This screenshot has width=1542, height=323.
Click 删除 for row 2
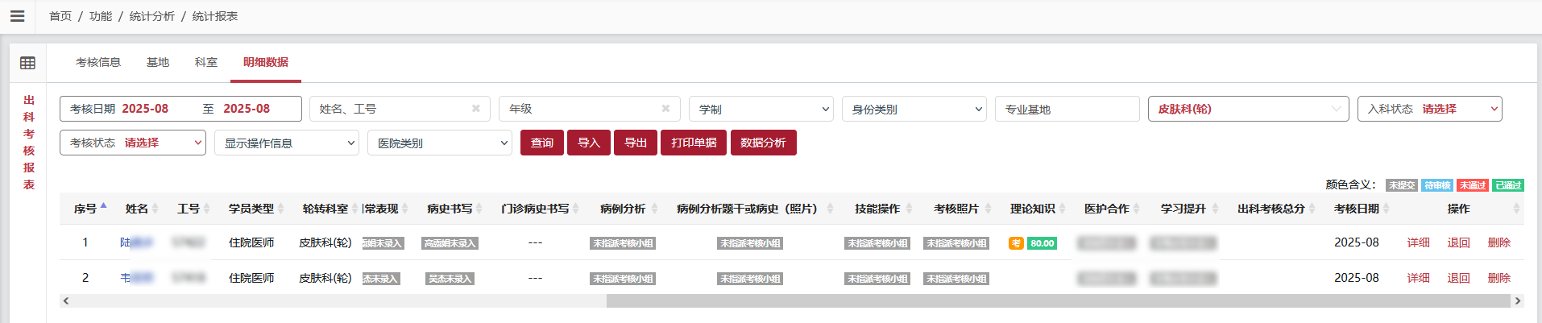pyautogui.click(x=1499, y=278)
